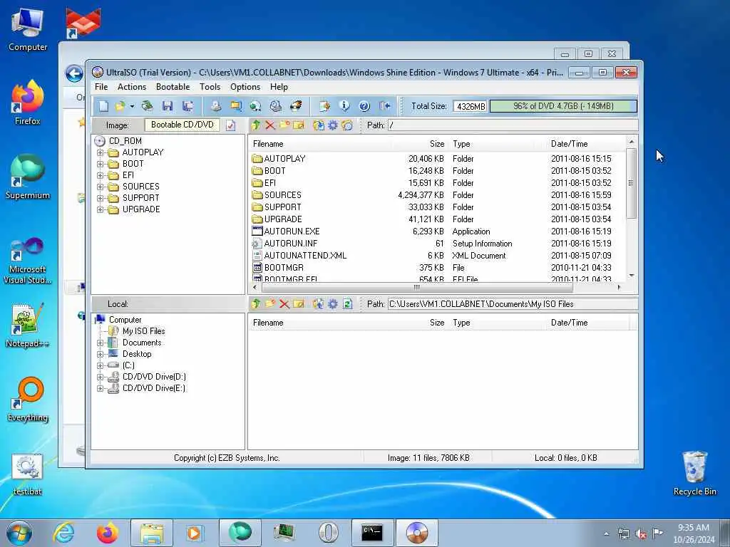The height and width of the screenshot is (547, 730).
Task: Click the Open CD/DVD toolbar icon
Action: (147, 106)
